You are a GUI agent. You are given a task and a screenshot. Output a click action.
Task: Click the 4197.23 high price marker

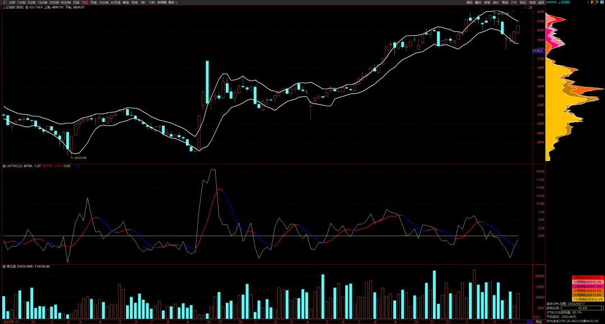click(503, 14)
